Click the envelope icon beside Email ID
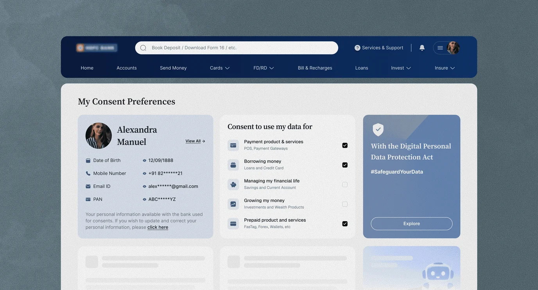This screenshot has height=290, width=538. (88, 186)
